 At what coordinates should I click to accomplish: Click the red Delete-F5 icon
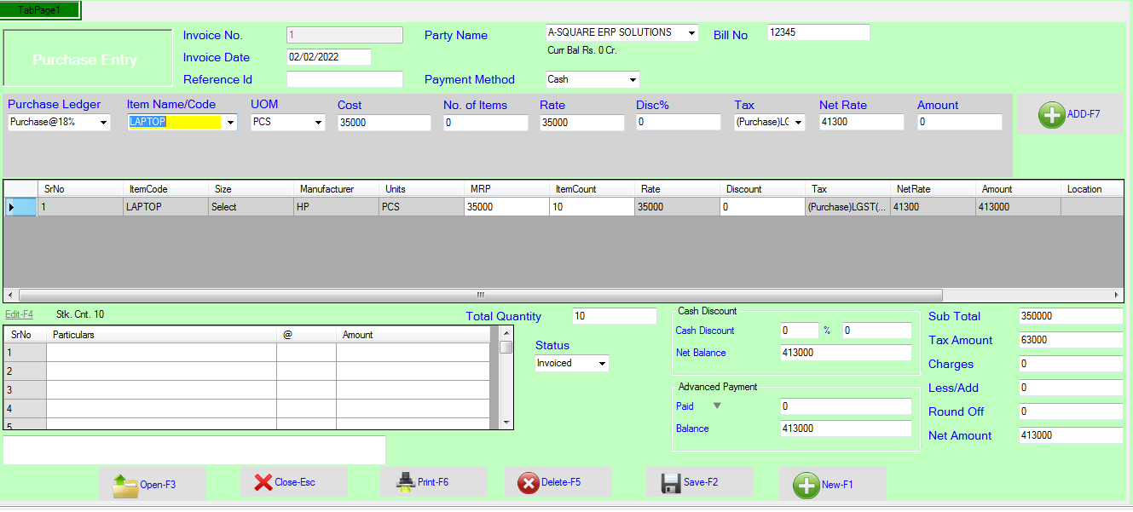(529, 483)
